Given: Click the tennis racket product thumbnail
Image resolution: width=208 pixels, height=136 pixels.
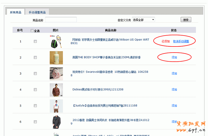Looking at the screenshot, I should click(x=56, y=42).
